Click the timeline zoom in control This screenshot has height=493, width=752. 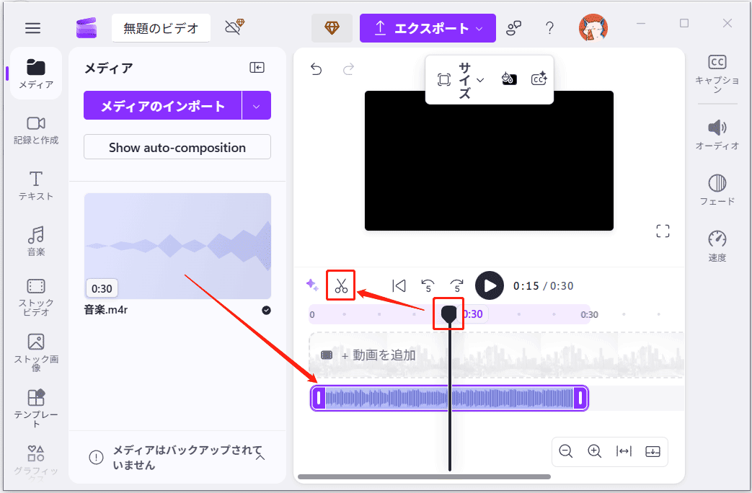(594, 451)
